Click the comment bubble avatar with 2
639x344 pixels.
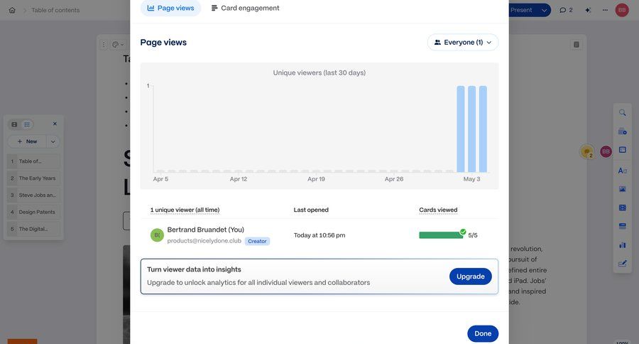pos(587,152)
